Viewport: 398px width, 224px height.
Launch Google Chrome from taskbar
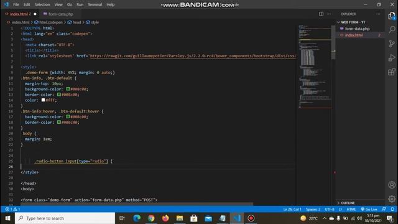pyautogui.click(x=151, y=218)
